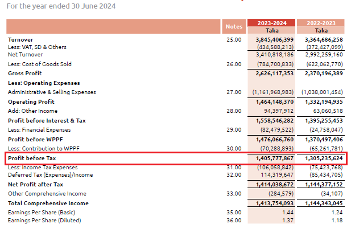Select the Profit before Tax label
The image size is (351, 228).
click(31, 158)
